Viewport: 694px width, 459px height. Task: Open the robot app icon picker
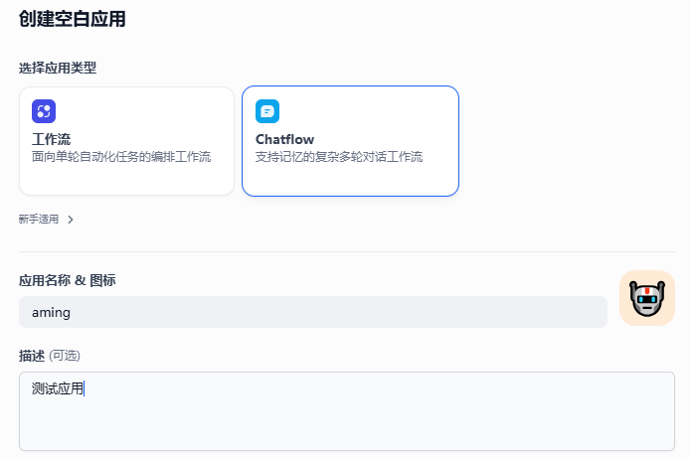(647, 298)
